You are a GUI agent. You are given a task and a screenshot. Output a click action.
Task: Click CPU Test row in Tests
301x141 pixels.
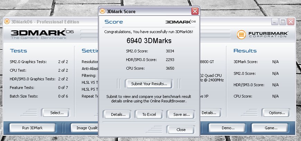39,70
